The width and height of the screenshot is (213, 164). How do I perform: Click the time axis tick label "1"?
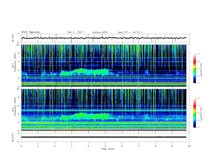click(38, 146)
